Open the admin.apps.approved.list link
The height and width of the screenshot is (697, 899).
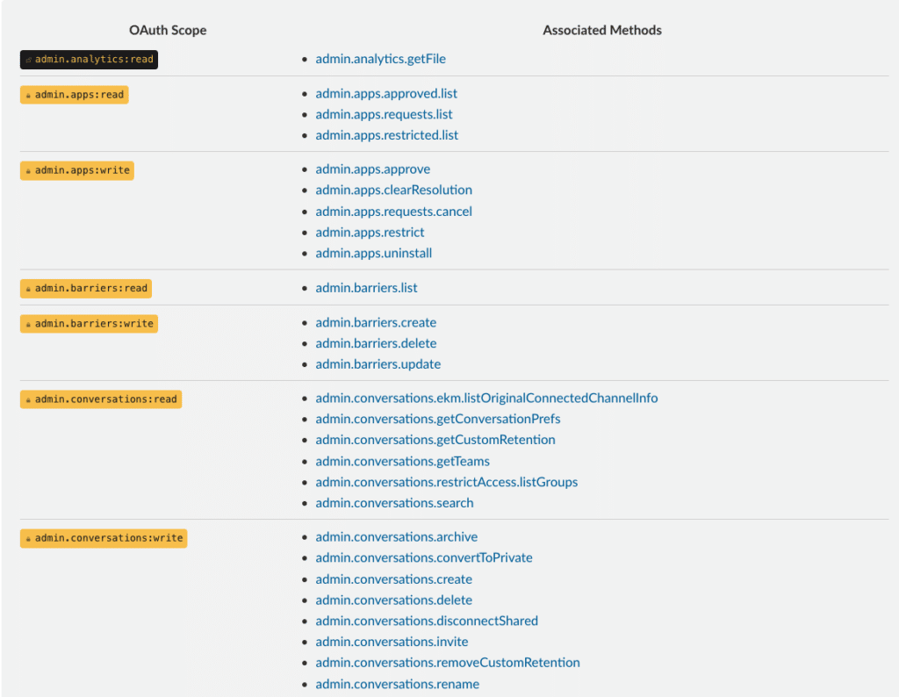click(386, 93)
